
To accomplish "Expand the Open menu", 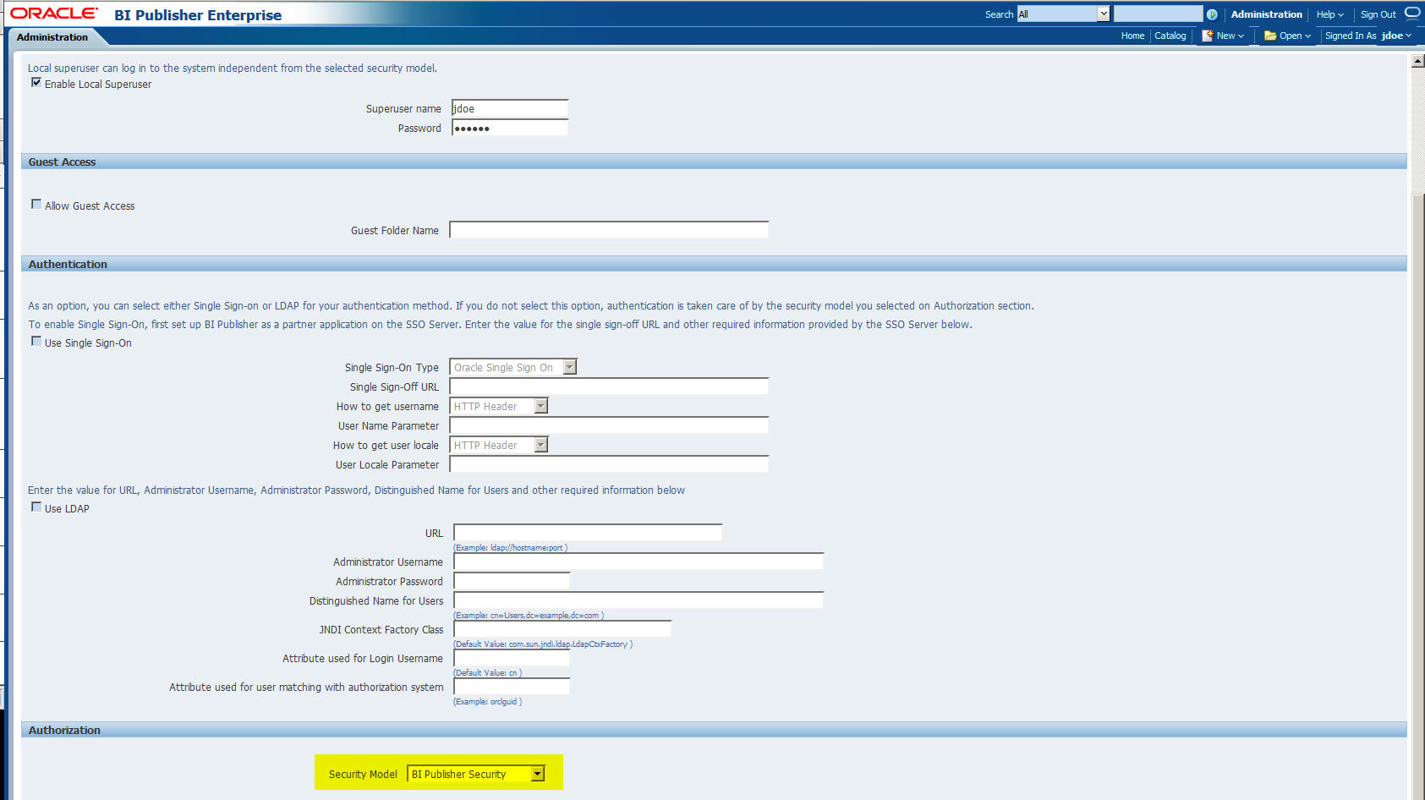I will click(x=1295, y=36).
